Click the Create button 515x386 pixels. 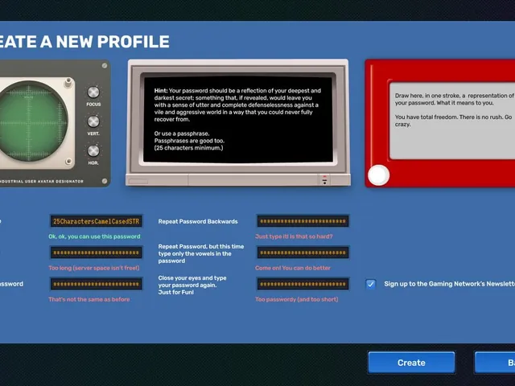coord(411,363)
